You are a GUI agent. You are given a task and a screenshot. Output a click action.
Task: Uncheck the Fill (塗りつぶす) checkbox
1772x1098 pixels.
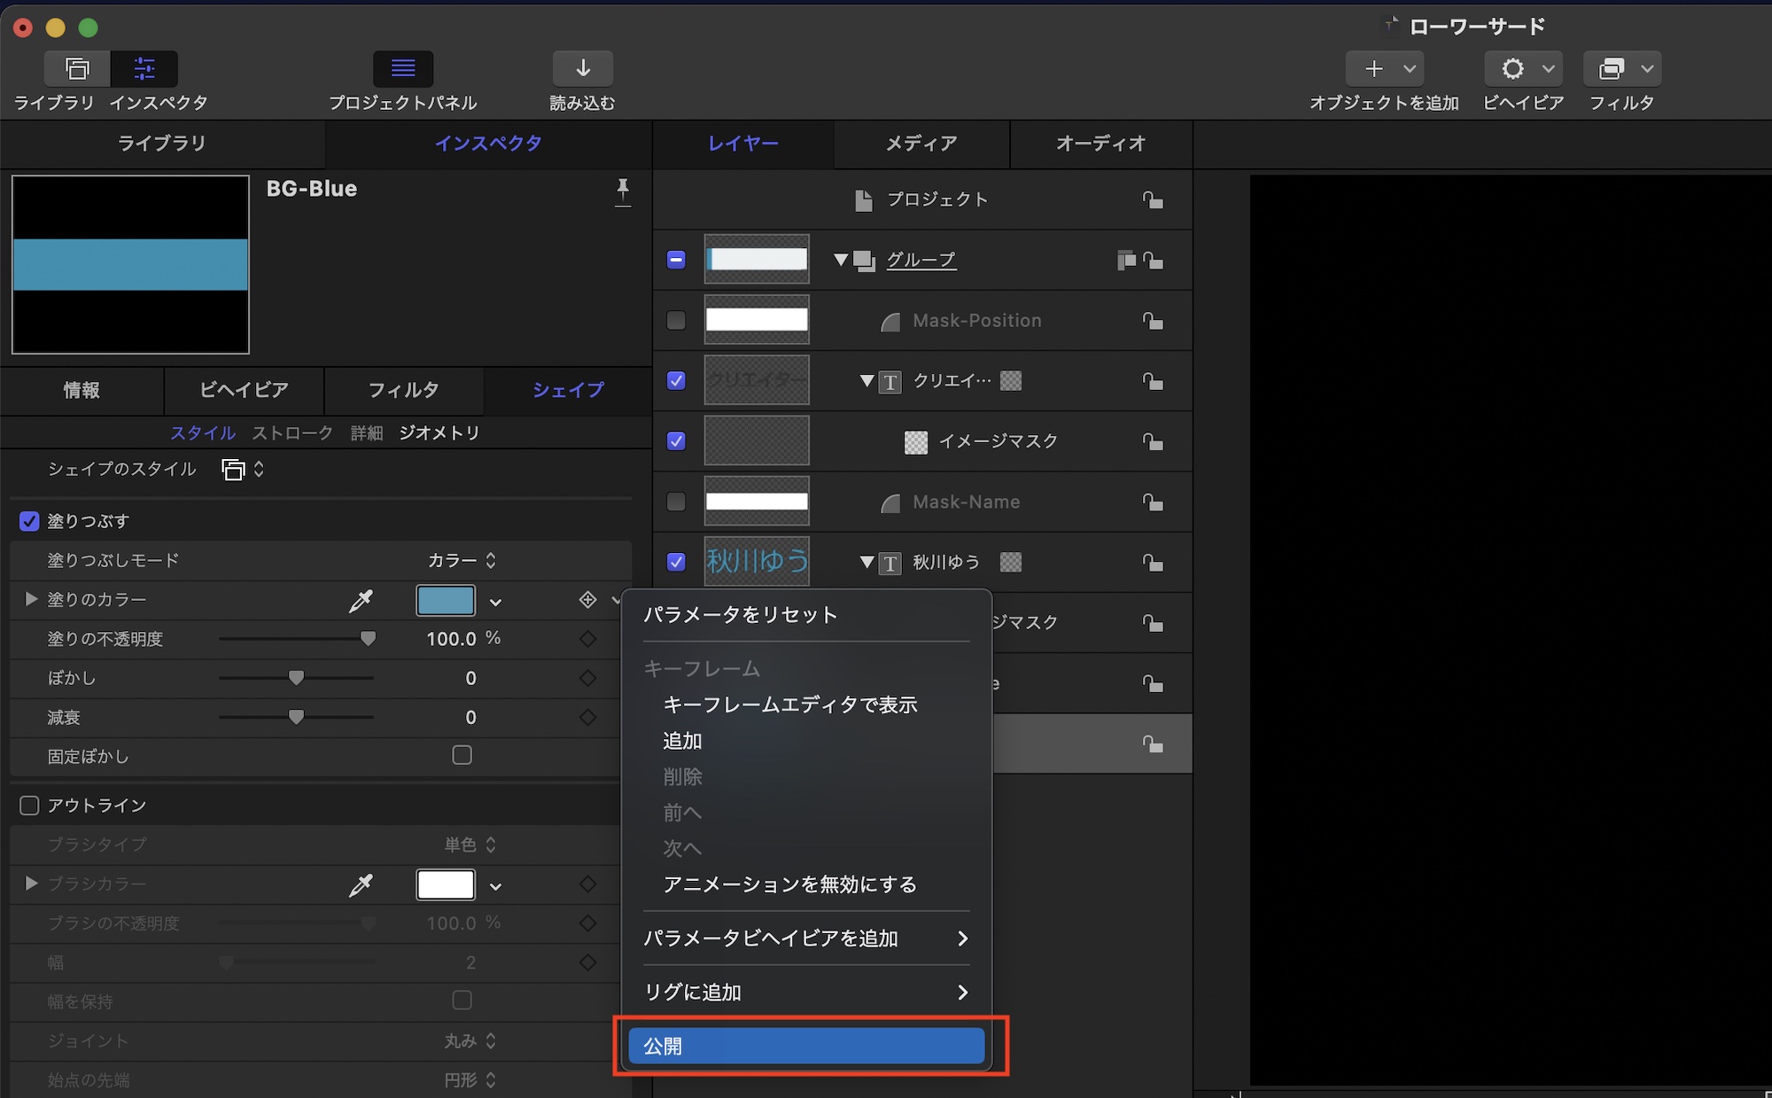point(29,521)
